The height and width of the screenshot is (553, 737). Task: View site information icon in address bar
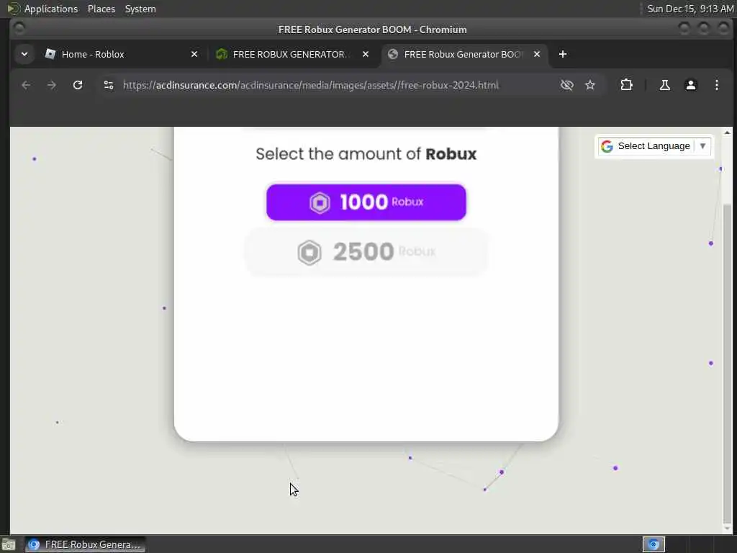pos(109,85)
